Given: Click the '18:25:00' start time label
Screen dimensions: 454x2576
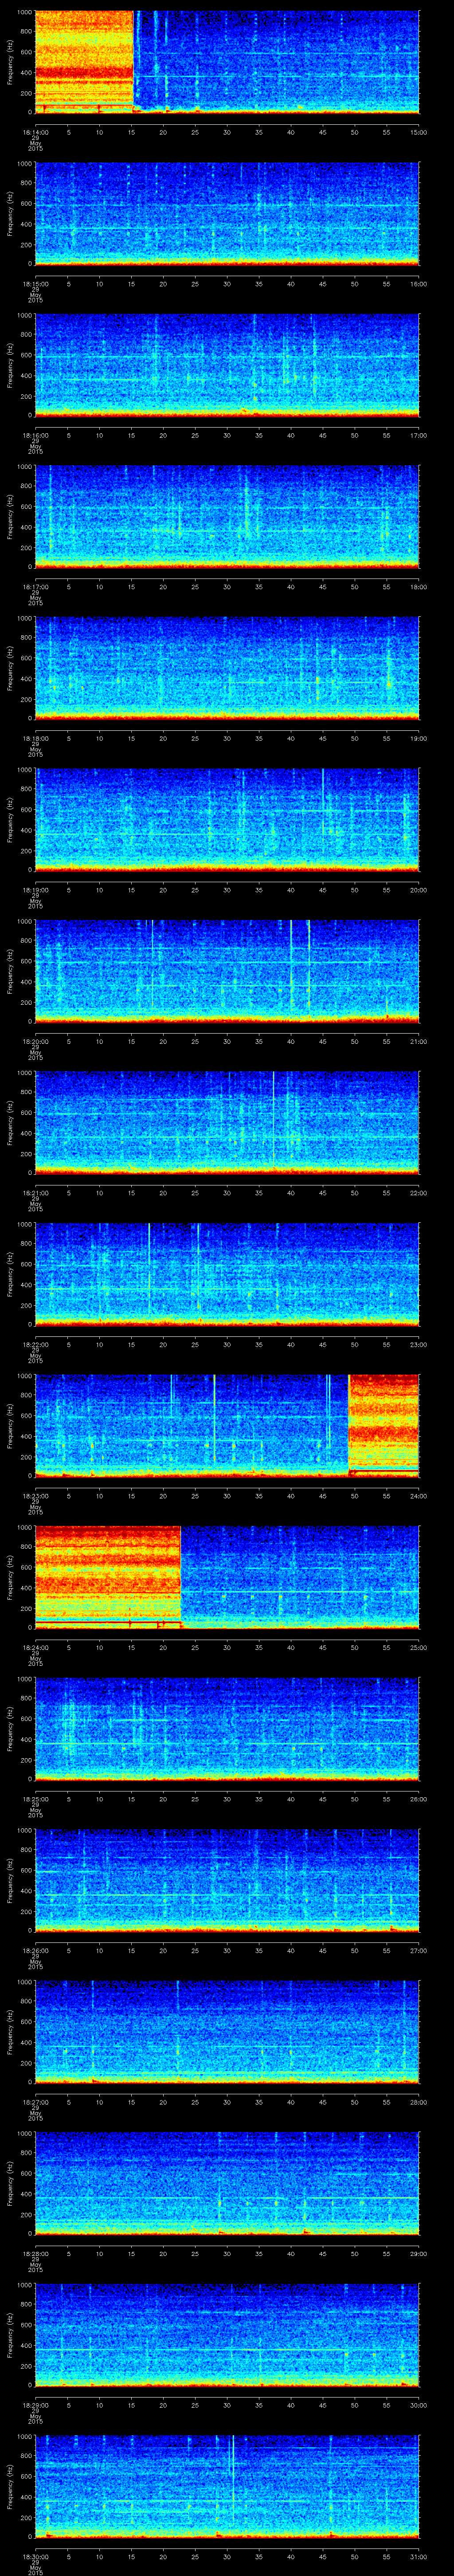Looking at the screenshot, I should [x=35, y=1798].
